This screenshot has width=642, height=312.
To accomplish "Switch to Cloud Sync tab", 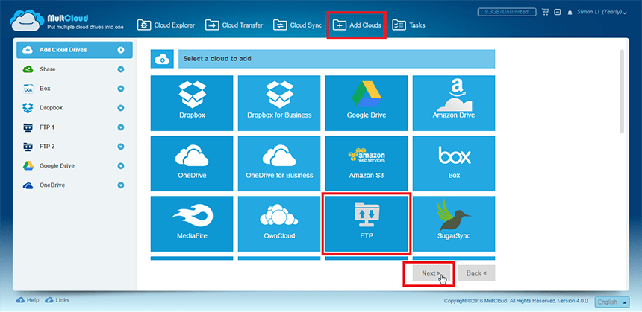I will [x=298, y=25].
